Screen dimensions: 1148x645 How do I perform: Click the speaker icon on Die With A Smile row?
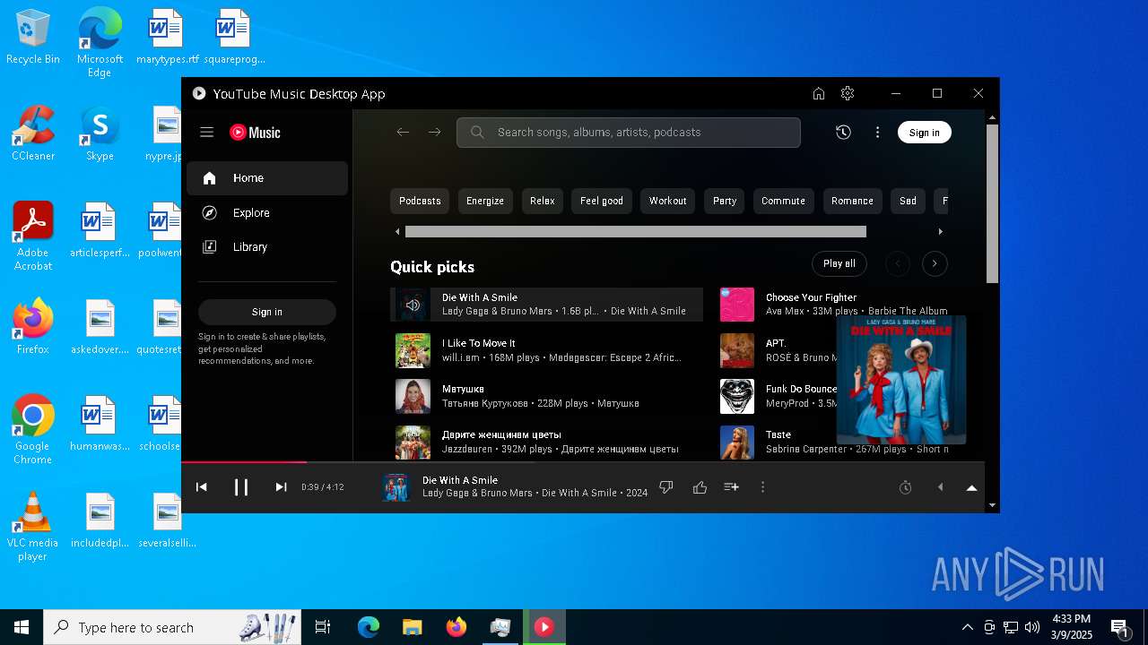(x=413, y=305)
